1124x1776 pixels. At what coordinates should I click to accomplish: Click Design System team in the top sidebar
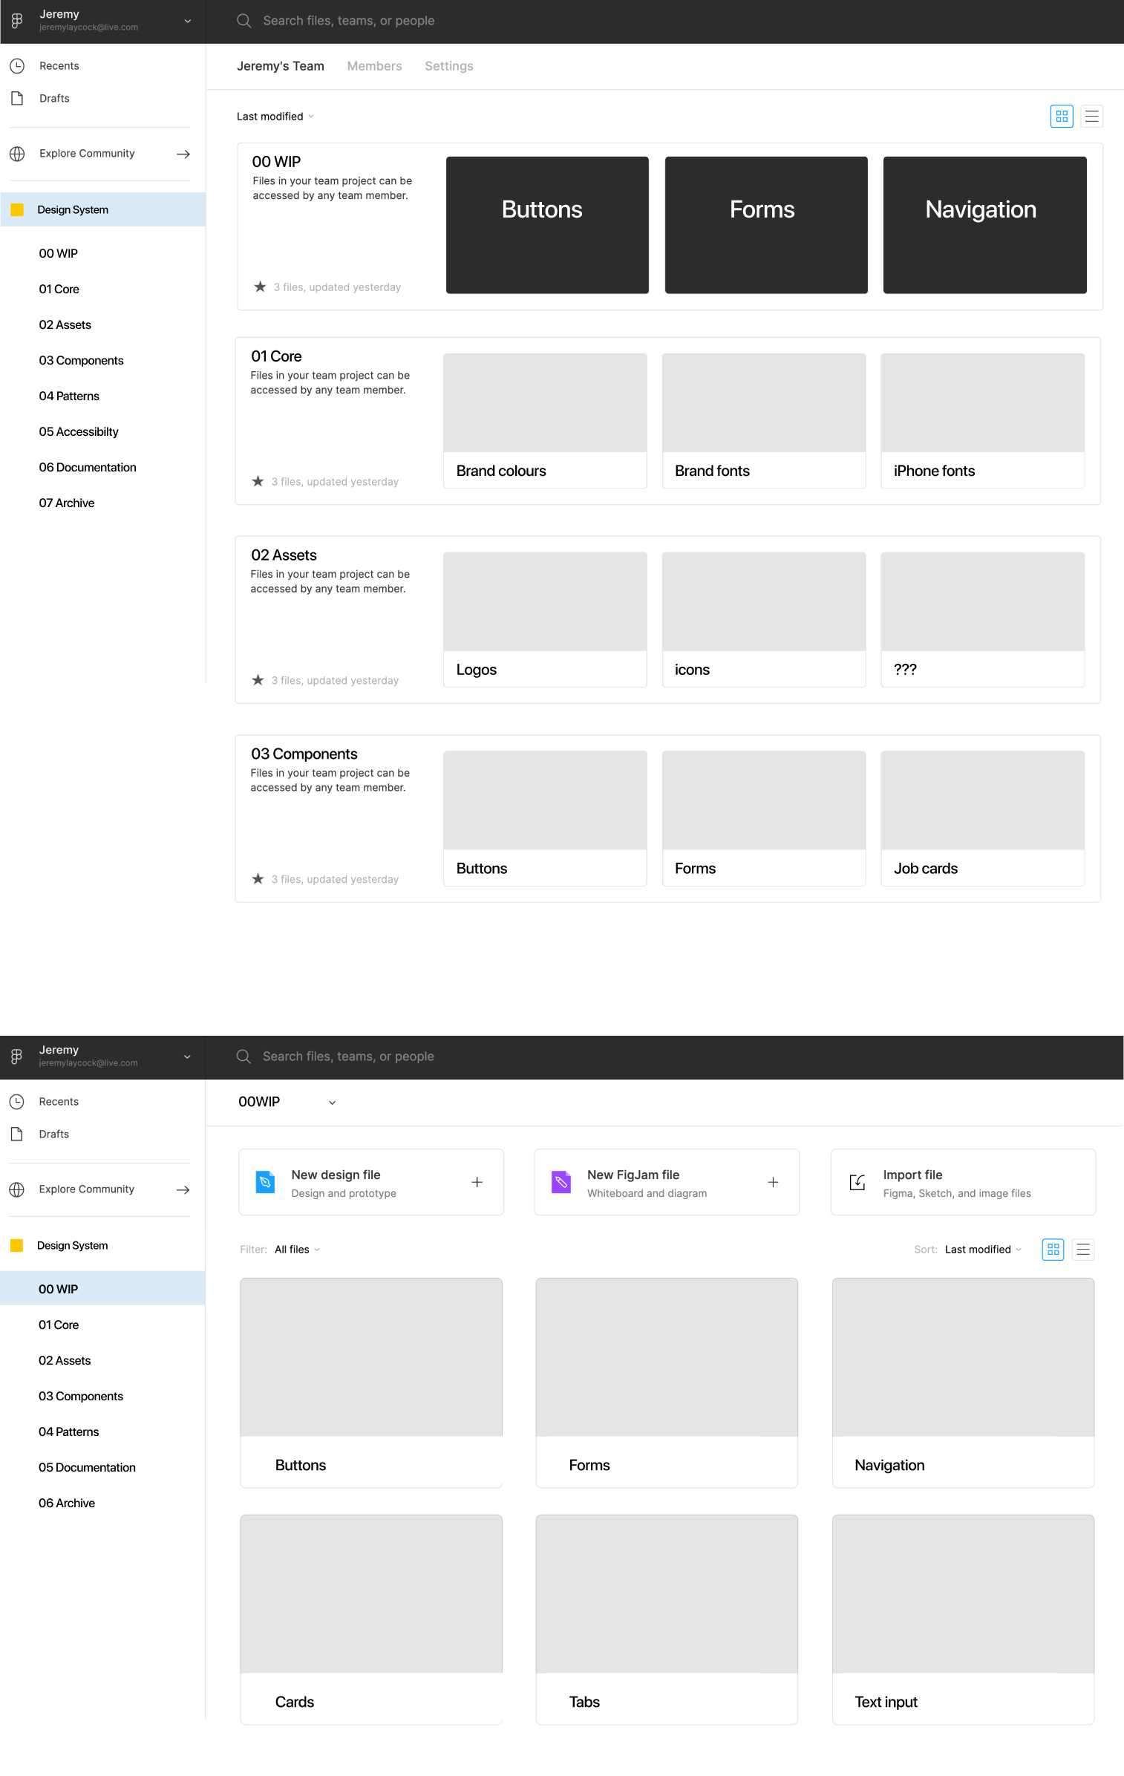[103, 209]
